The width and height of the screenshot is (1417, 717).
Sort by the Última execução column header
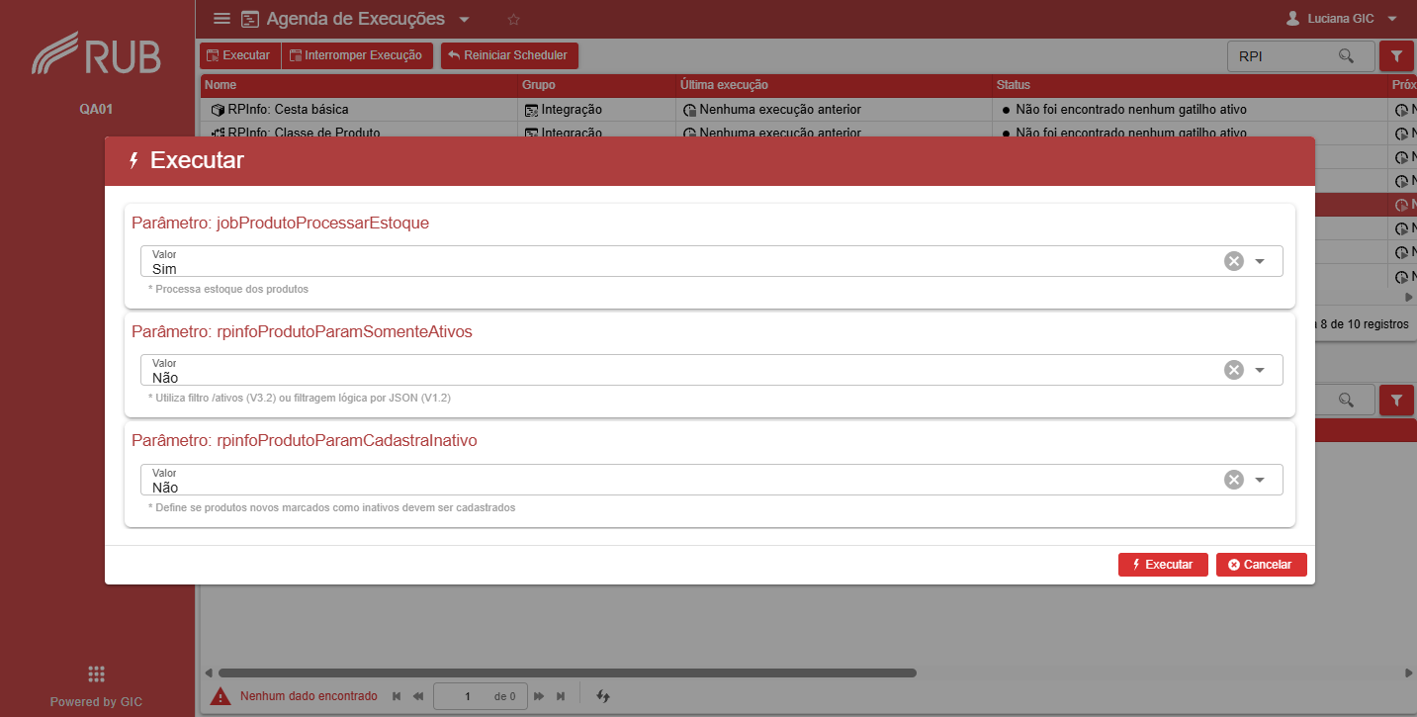pyautogui.click(x=834, y=85)
